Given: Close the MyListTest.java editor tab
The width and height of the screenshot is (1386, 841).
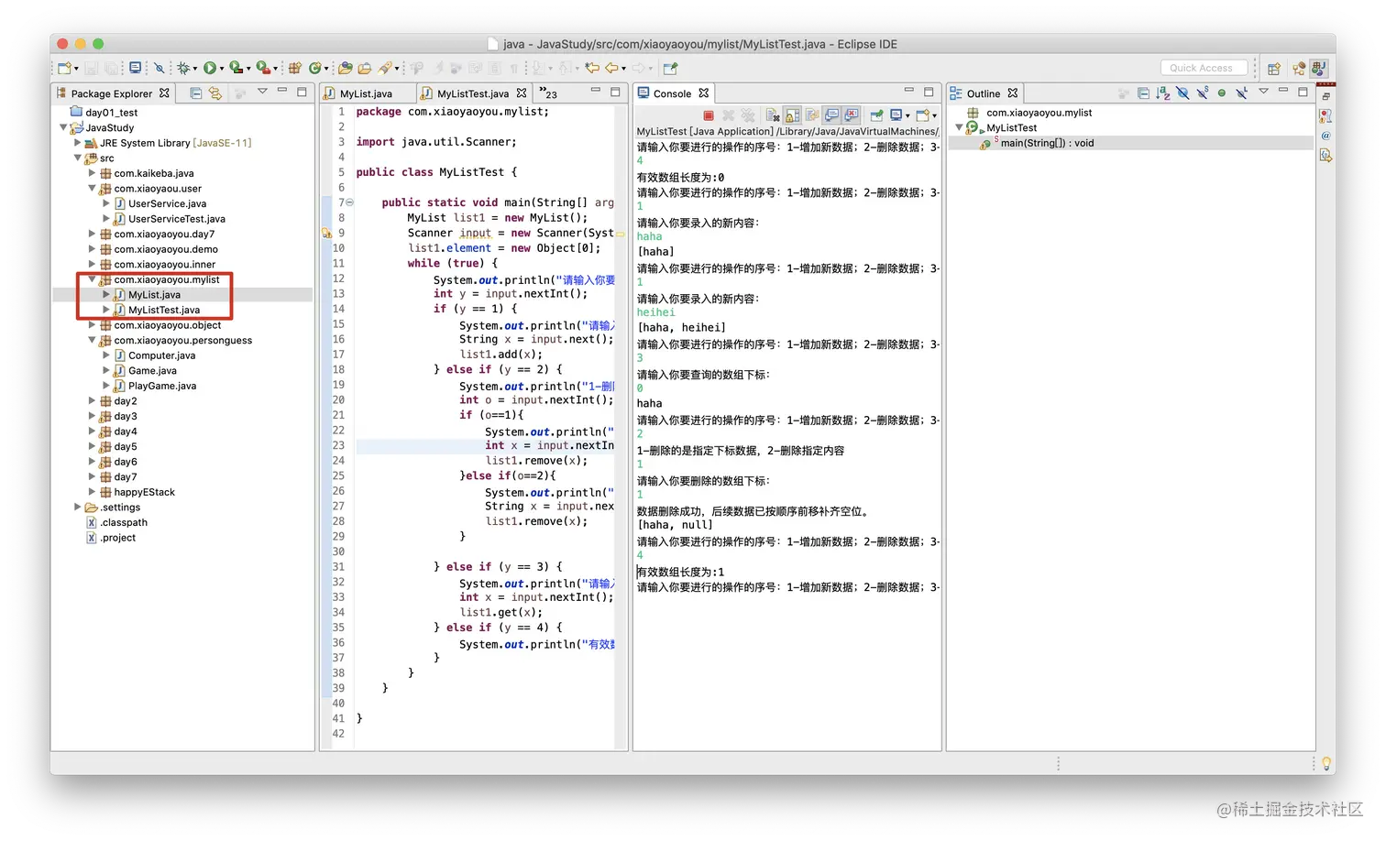Looking at the screenshot, I should pos(522,93).
